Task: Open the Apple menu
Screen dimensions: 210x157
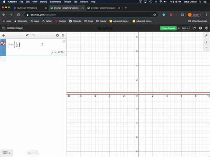Action: [x=4, y=2]
